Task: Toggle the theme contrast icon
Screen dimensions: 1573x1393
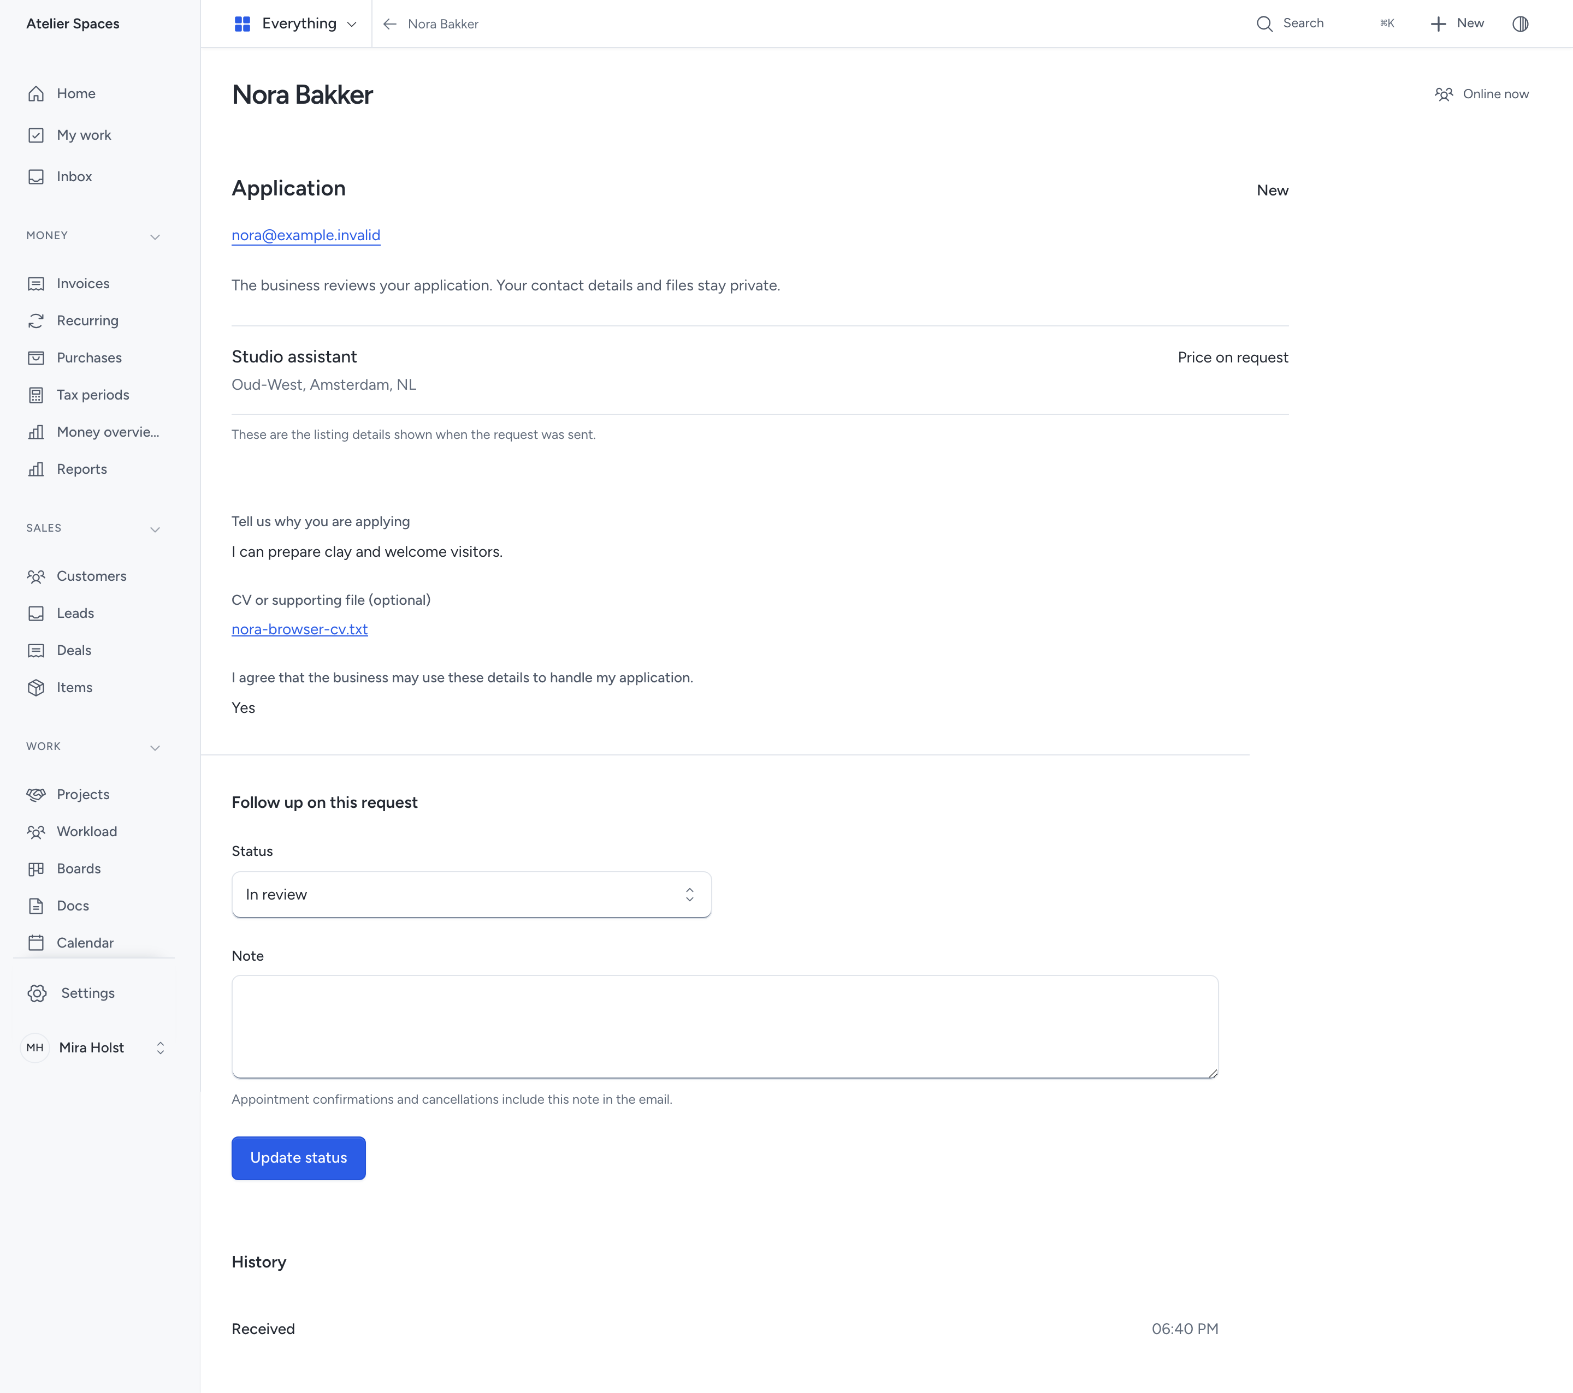Action: click(1520, 24)
